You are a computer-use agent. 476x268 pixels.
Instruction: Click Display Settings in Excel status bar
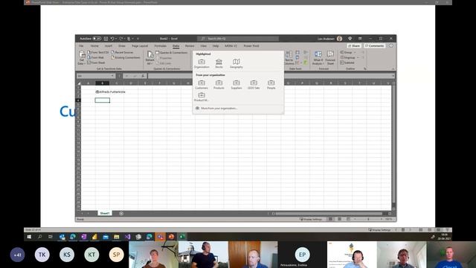(311, 219)
